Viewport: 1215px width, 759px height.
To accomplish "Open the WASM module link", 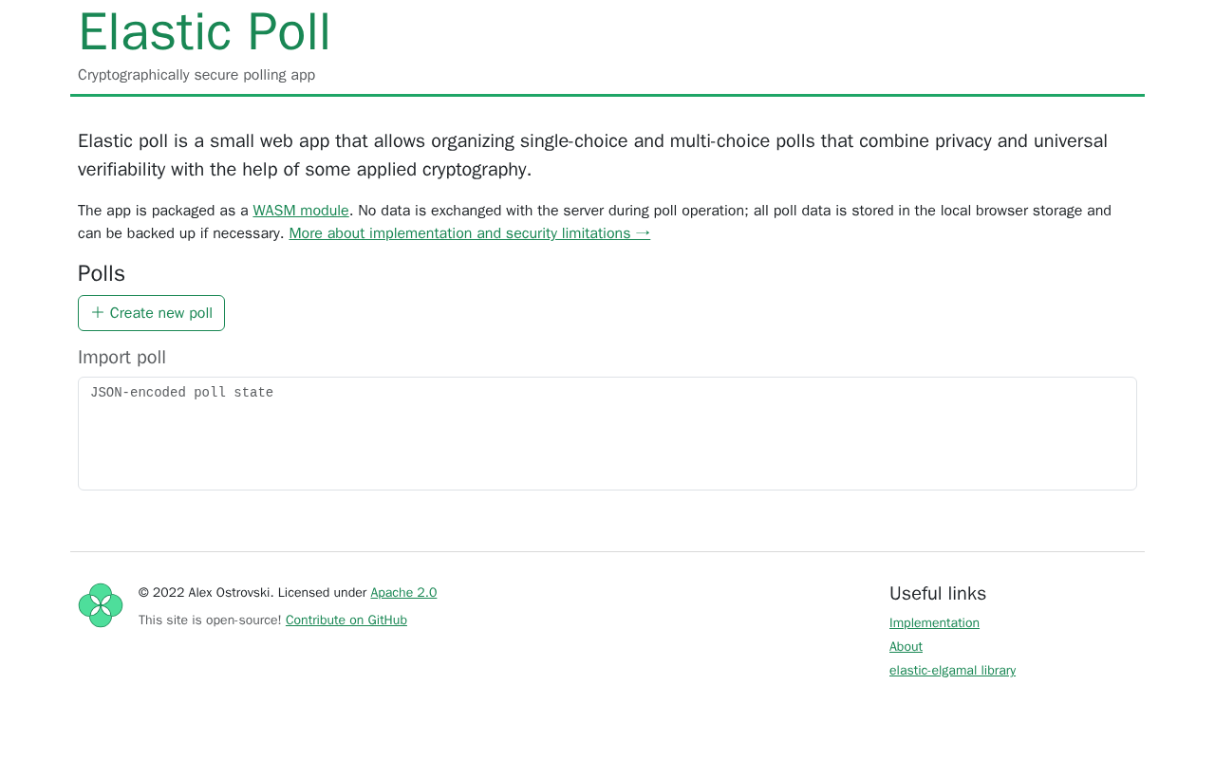I will pos(301,211).
